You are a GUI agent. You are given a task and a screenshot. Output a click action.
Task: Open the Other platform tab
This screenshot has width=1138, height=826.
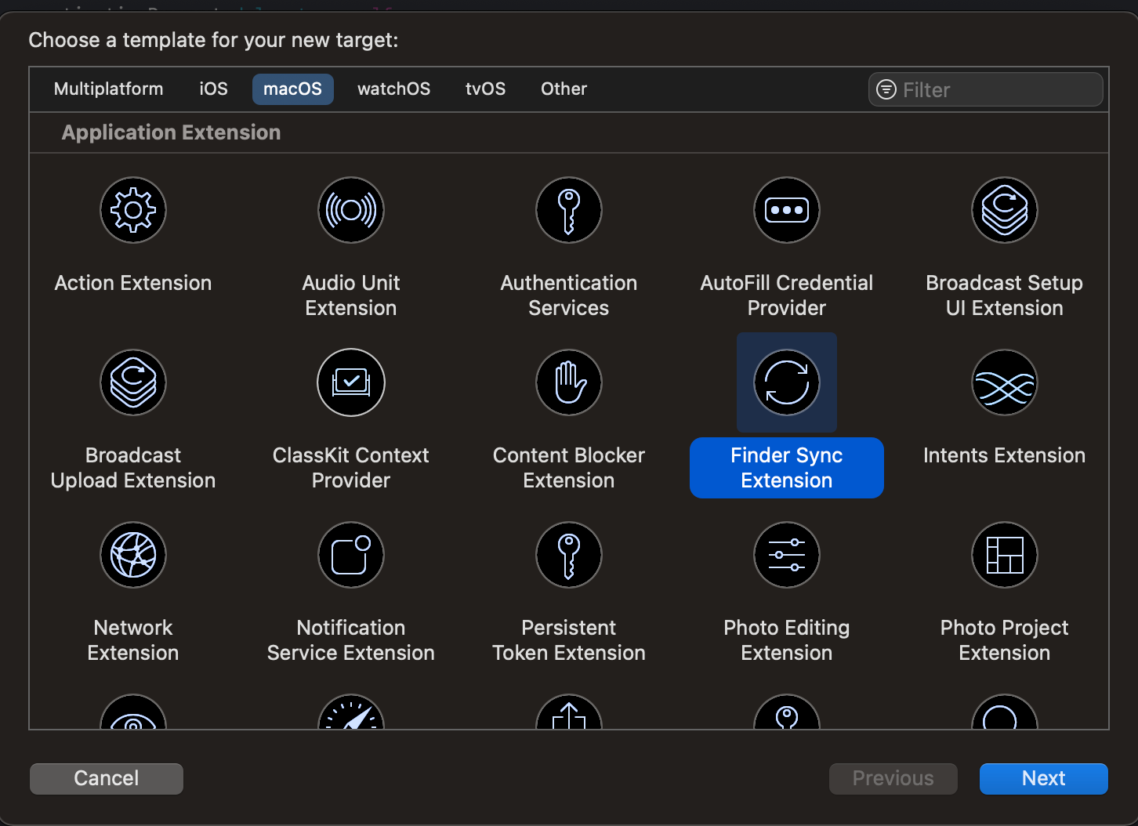(564, 89)
